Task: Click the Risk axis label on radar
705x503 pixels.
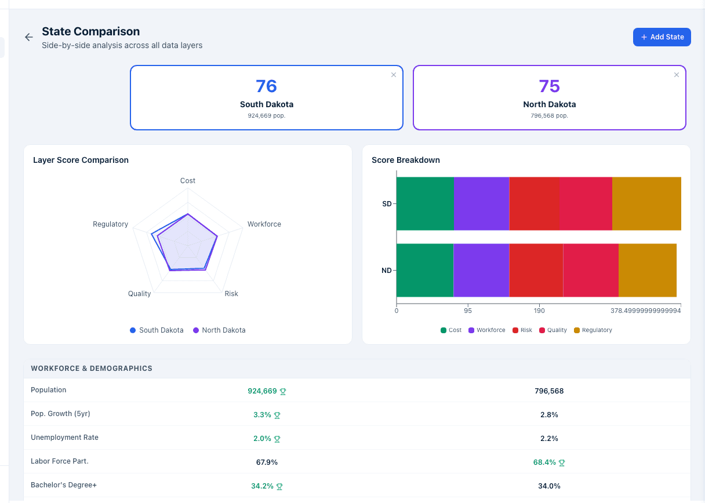Action: coord(231,294)
